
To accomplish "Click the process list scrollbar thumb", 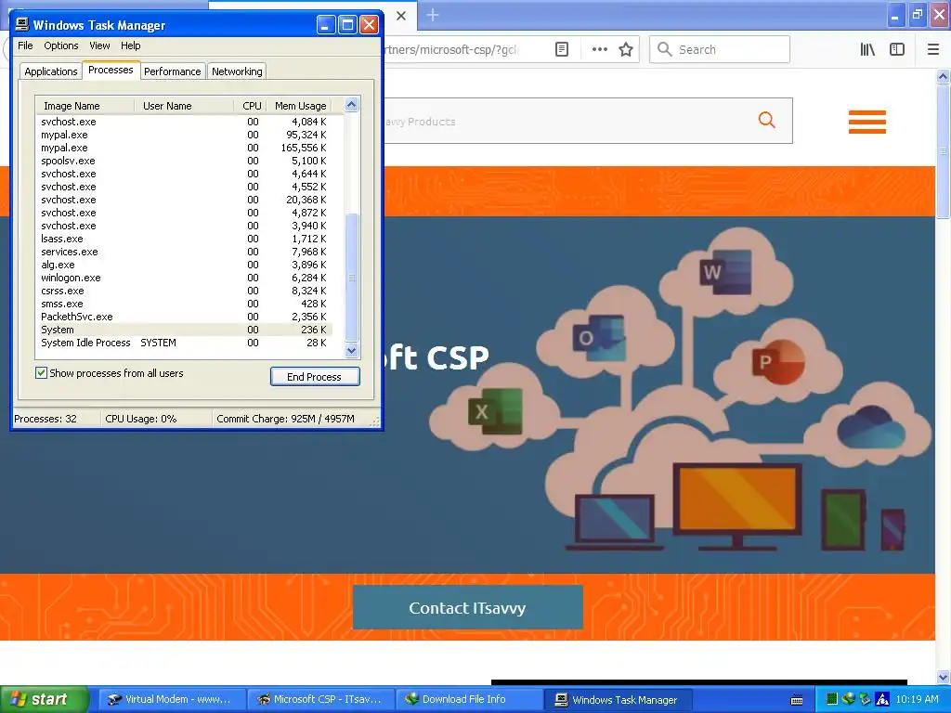I will tap(352, 278).
